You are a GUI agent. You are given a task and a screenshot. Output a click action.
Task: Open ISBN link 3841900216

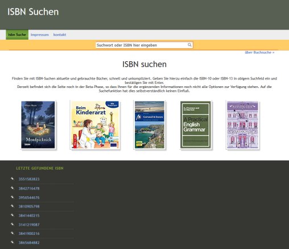click(29, 234)
